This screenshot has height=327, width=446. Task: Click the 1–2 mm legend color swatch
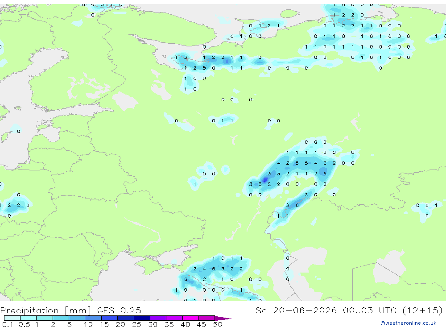(x=45, y=318)
